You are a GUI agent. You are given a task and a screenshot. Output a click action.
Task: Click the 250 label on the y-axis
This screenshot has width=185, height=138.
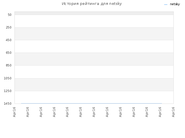[x=9, y=28]
